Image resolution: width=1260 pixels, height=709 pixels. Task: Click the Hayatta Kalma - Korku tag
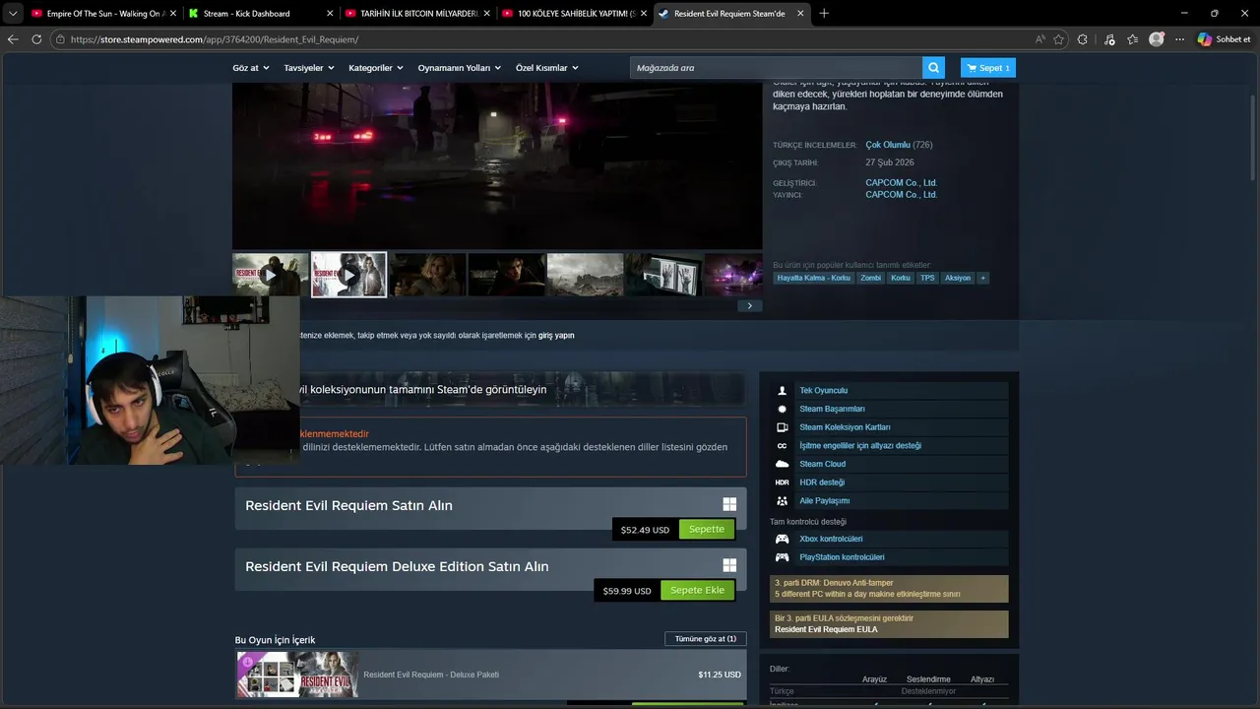pos(813,278)
